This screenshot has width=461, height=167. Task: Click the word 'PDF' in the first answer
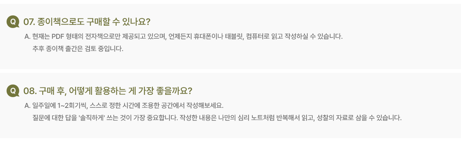(x=63, y=37)
